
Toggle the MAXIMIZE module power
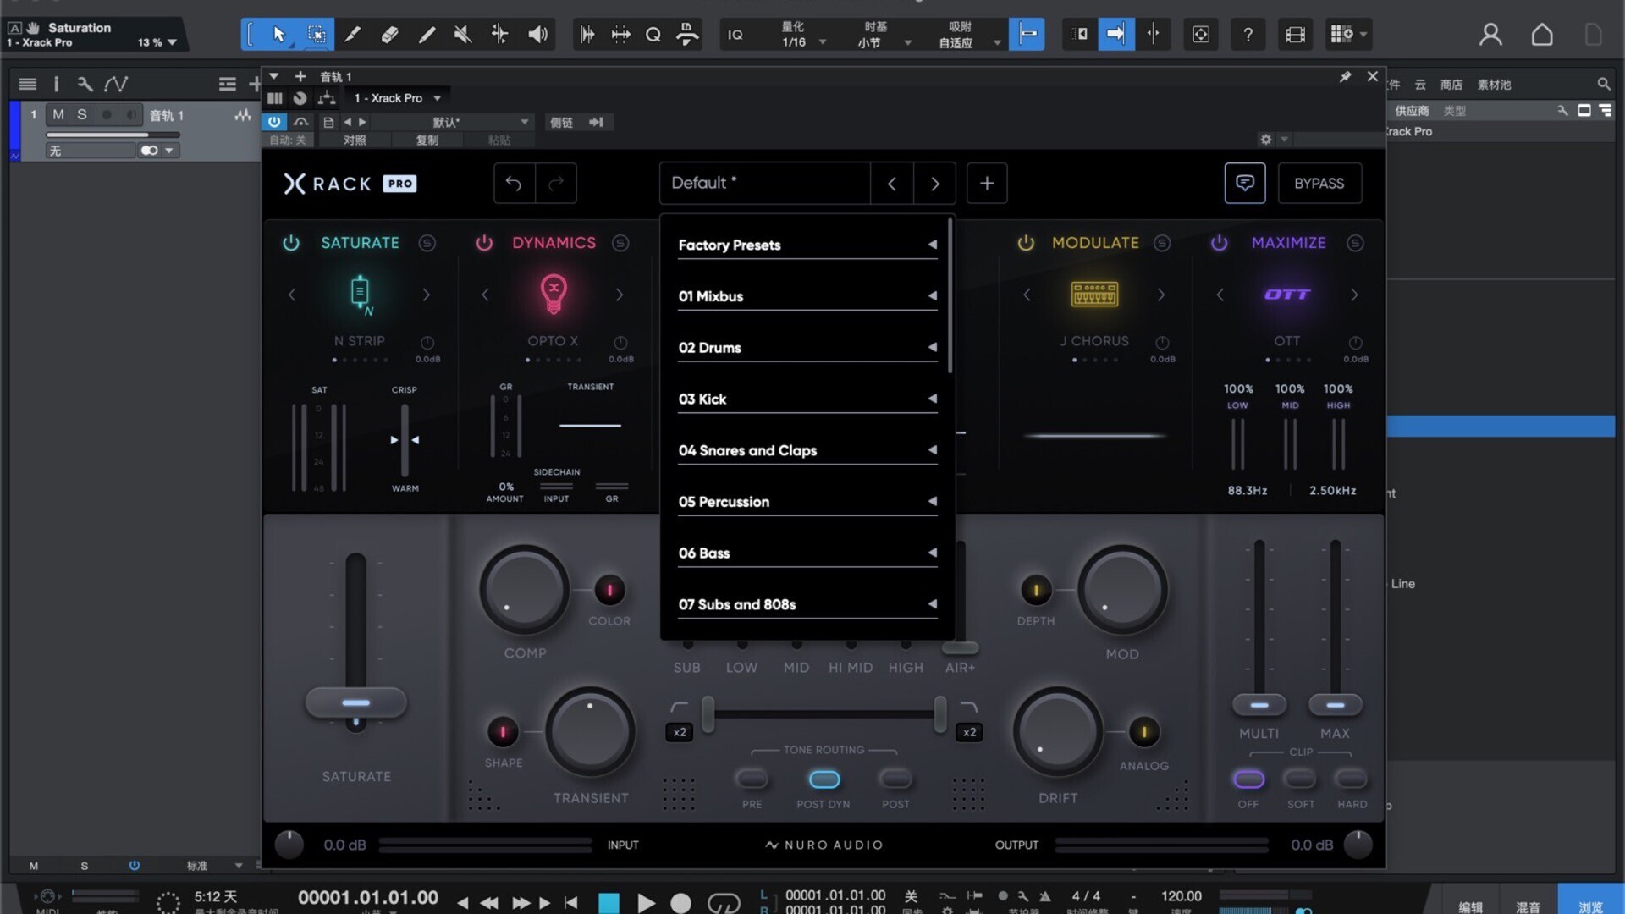pos(1219,243)
